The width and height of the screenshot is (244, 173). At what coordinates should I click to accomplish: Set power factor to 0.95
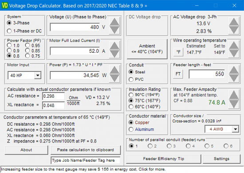(x=32, y=46)
